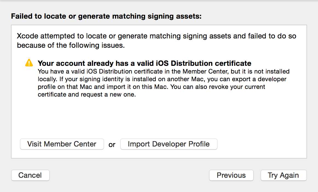Retry with the Try Again button
Viewport: 318px width, 192px height.
(283, 175)
